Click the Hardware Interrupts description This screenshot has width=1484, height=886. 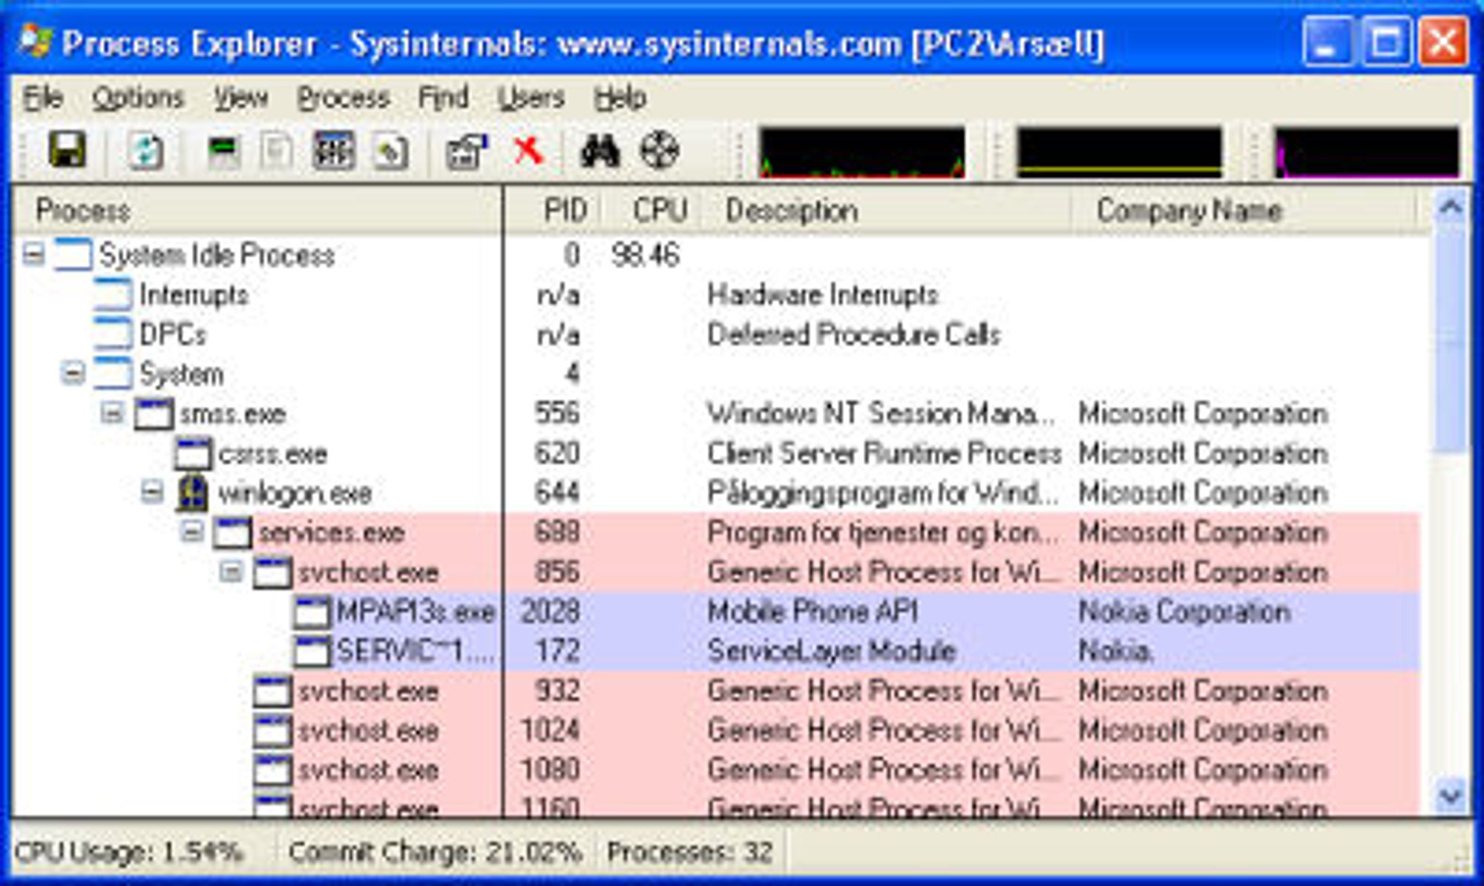tap(823, 294)
